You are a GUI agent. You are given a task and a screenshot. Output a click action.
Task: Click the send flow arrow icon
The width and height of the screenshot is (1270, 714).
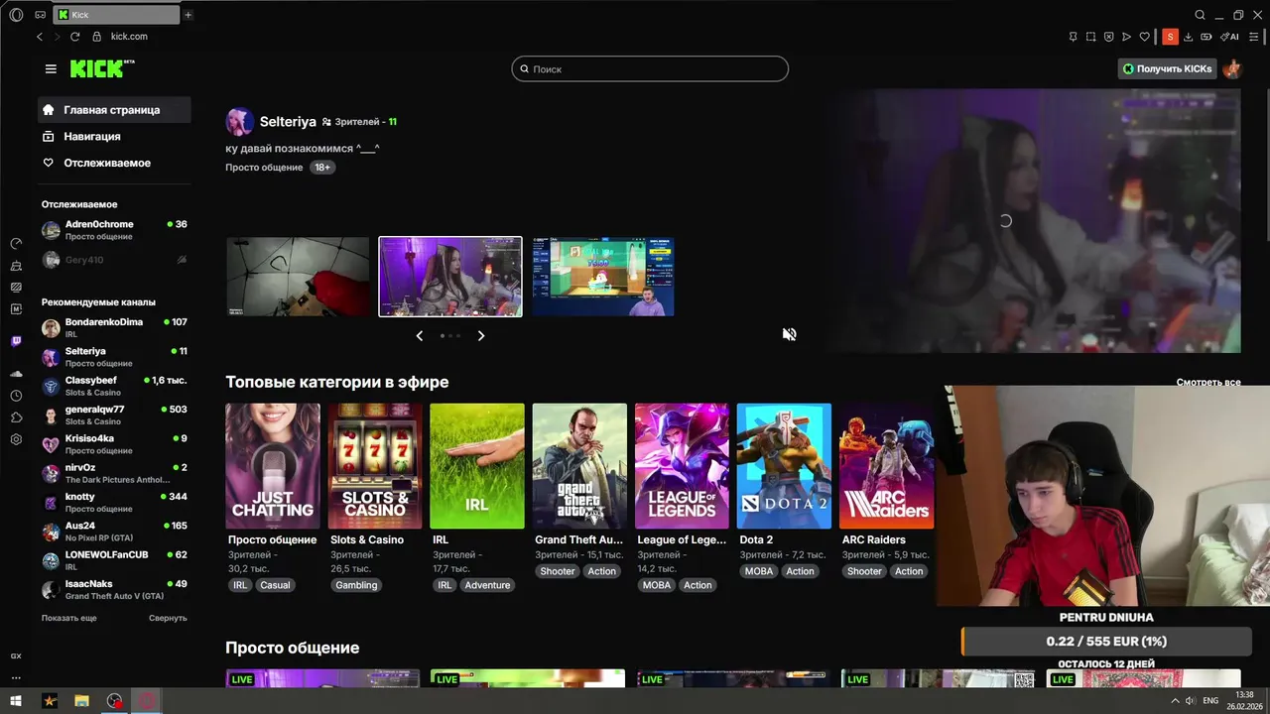click(x=1126, y=37)
